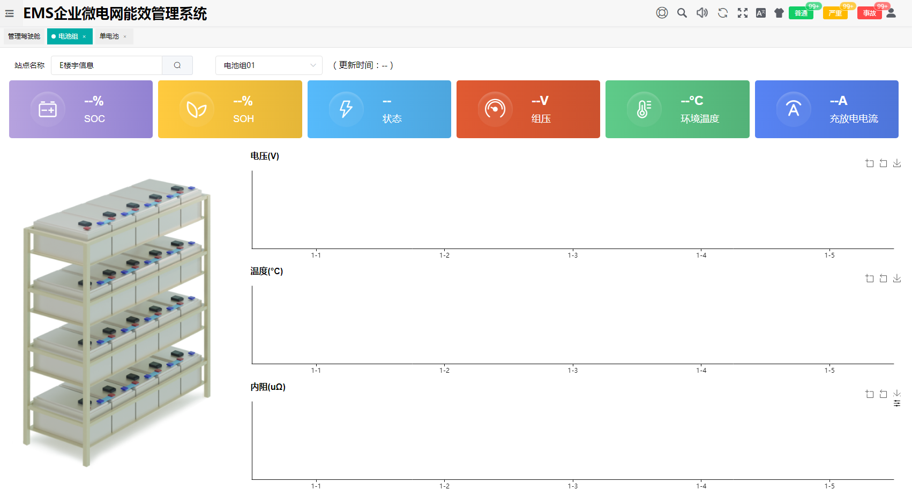Click the 1-2 label on 内阻 axis
The height and width of the screenshot is (497, 912).
point(445,486)
